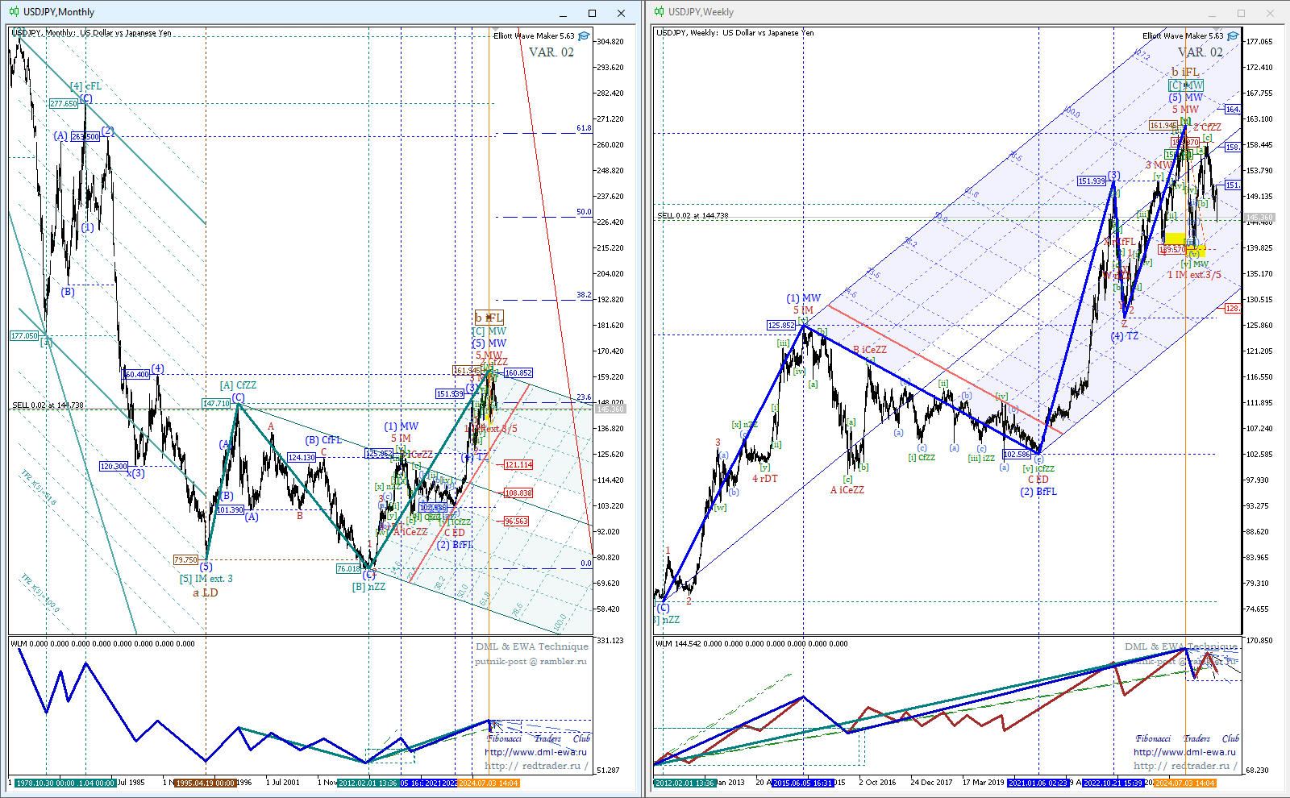Viewport: 1290px width, 798px height.
Task: Open the redtrader.ru link in Monthly chart
Action: [535, 766]
